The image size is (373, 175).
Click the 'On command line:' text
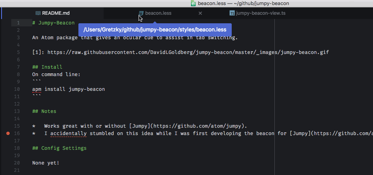[x=56, y=75]
